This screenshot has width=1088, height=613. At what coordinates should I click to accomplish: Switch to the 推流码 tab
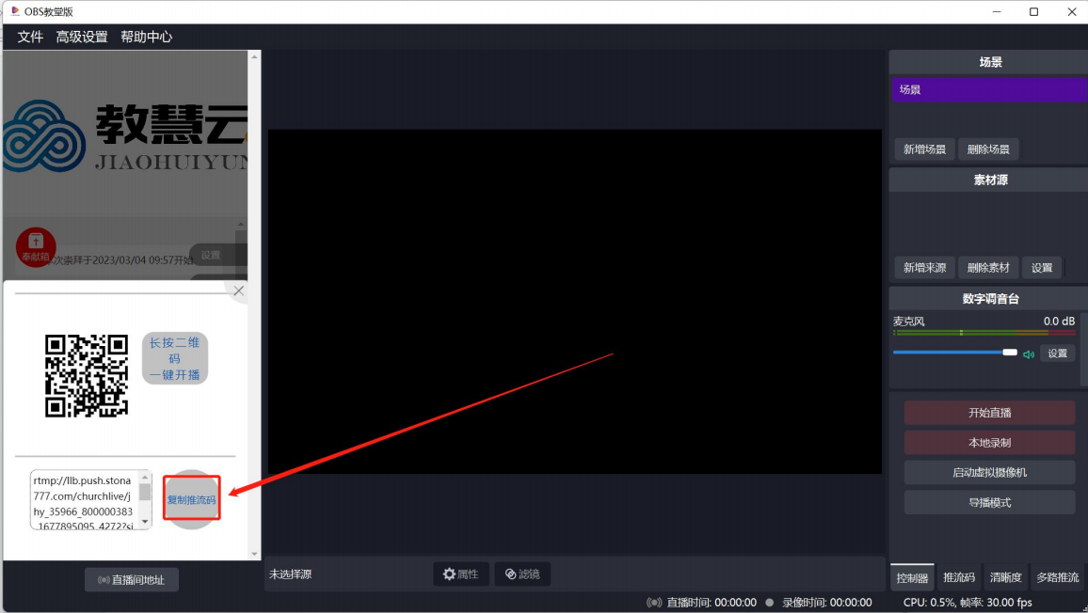[959, 577]
